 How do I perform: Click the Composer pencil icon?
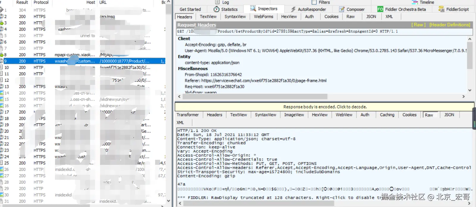tap(342, 9)
